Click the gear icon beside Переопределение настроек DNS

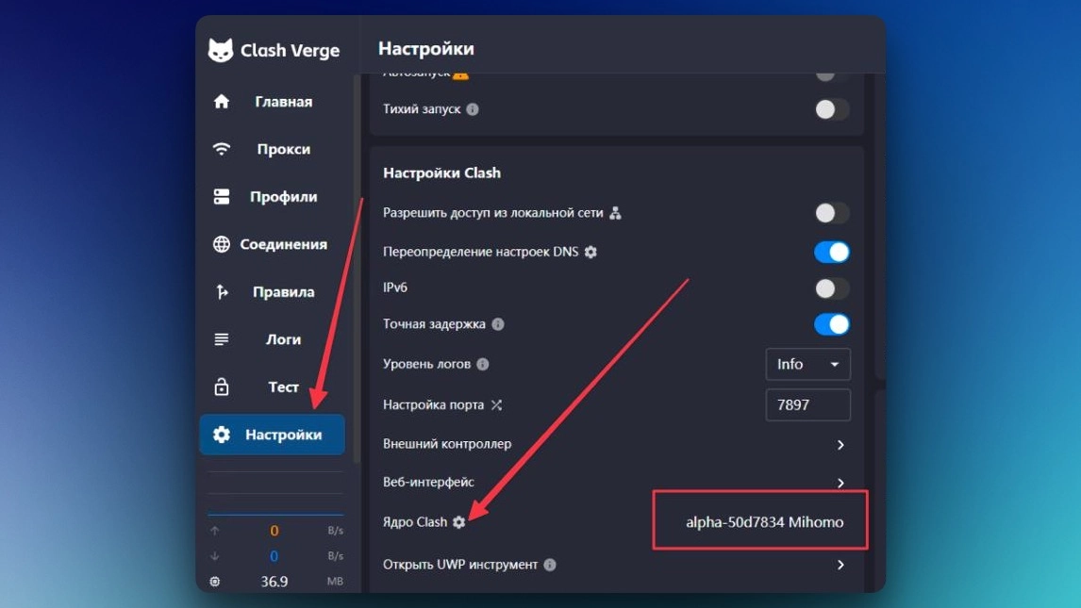(590, 253)
